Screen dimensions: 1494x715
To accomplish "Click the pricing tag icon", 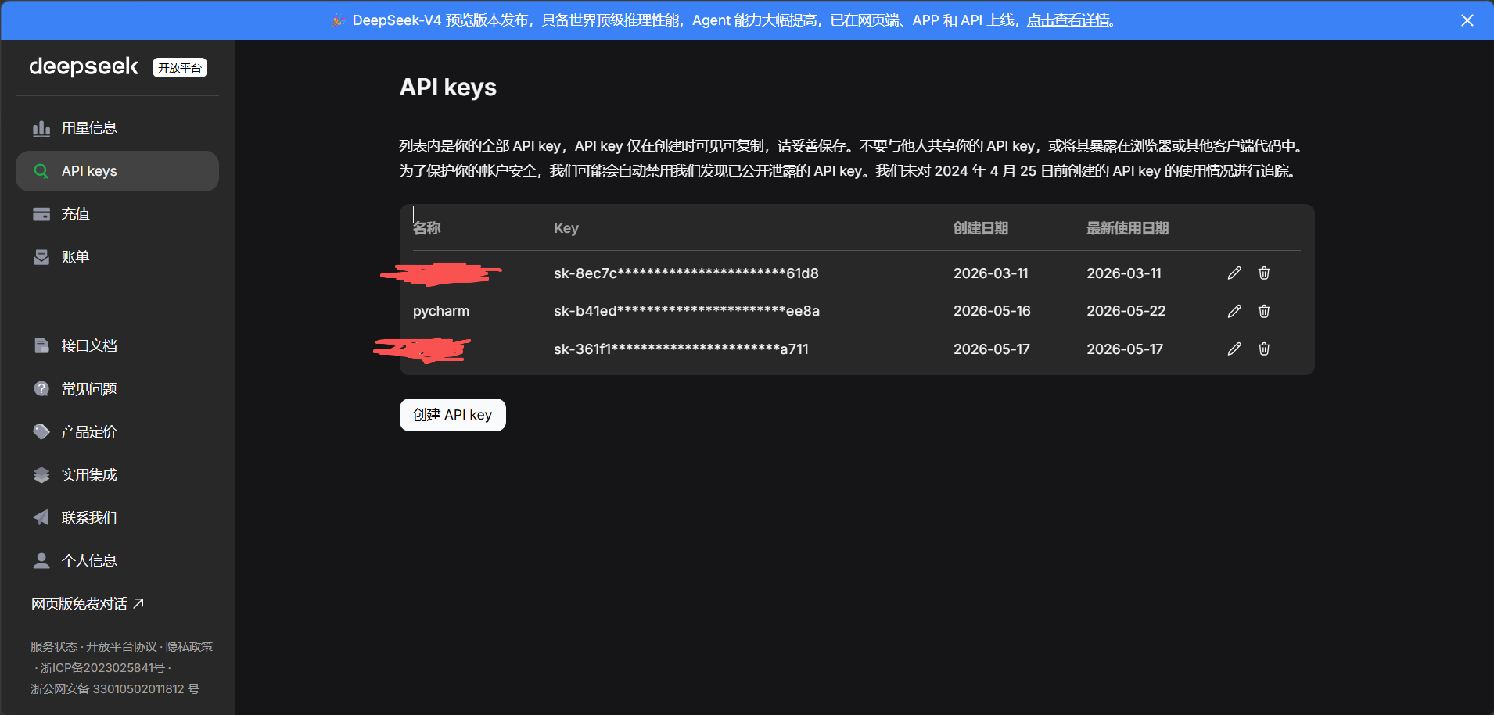I will pyautogui.click(x=41, y=431).
